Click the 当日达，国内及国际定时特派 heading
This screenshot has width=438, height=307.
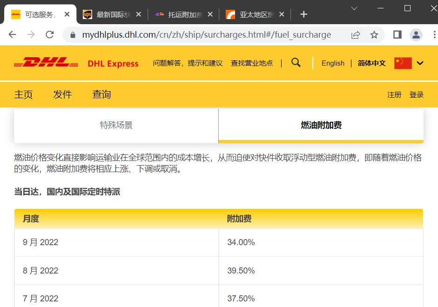67,192
